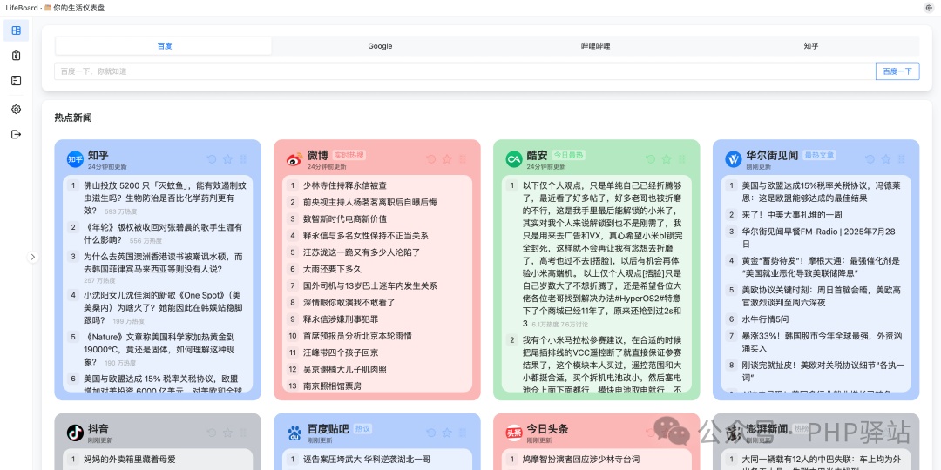This screenshot has height=470, width=941.
Task: Select the 哔哩哔哩 search tab
Action: pyautogui.click(x=595, y=46)
